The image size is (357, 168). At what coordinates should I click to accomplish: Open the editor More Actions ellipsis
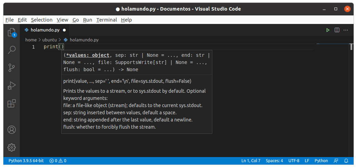pyautogui.click(x=346, y=30)
